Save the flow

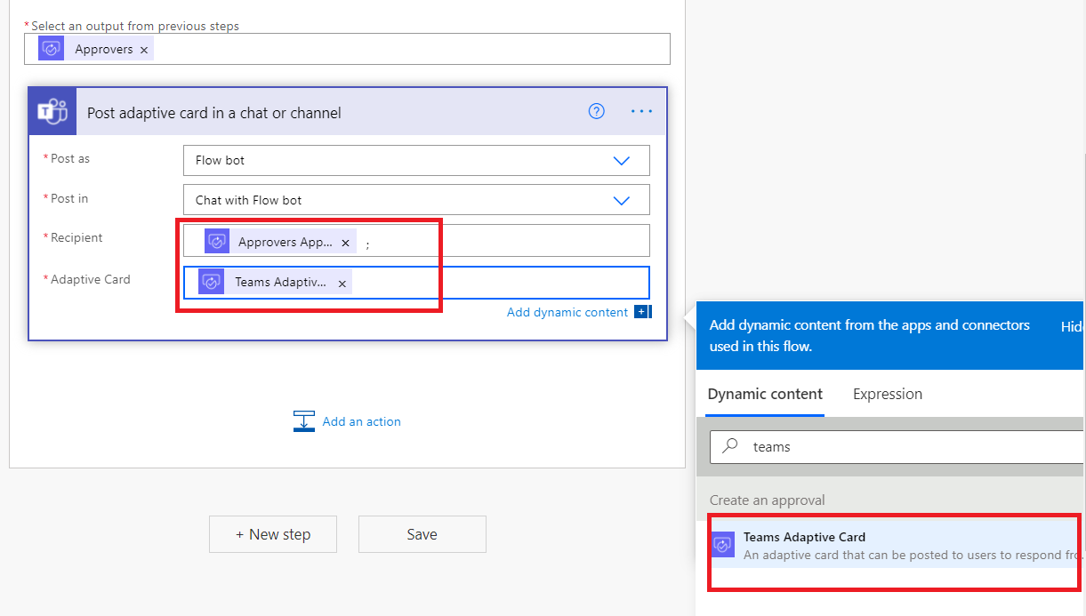(422, 534)
